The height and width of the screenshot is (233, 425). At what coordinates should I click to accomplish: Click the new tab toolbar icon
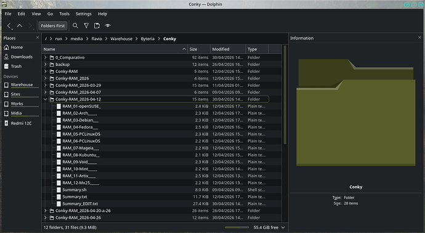97,26
